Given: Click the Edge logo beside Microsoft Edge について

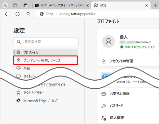Looking at the screenshot, I should point(18,101).
